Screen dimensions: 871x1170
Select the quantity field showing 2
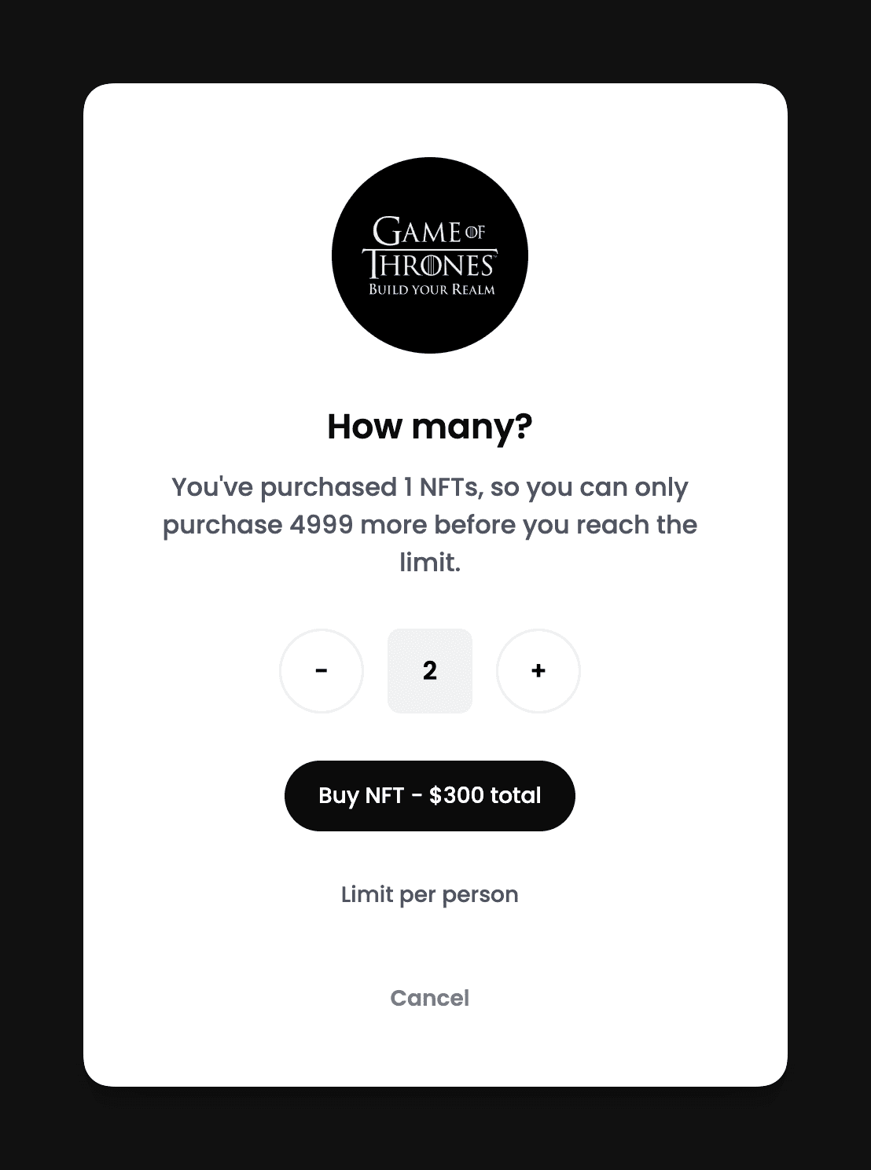tap(430, 671)
